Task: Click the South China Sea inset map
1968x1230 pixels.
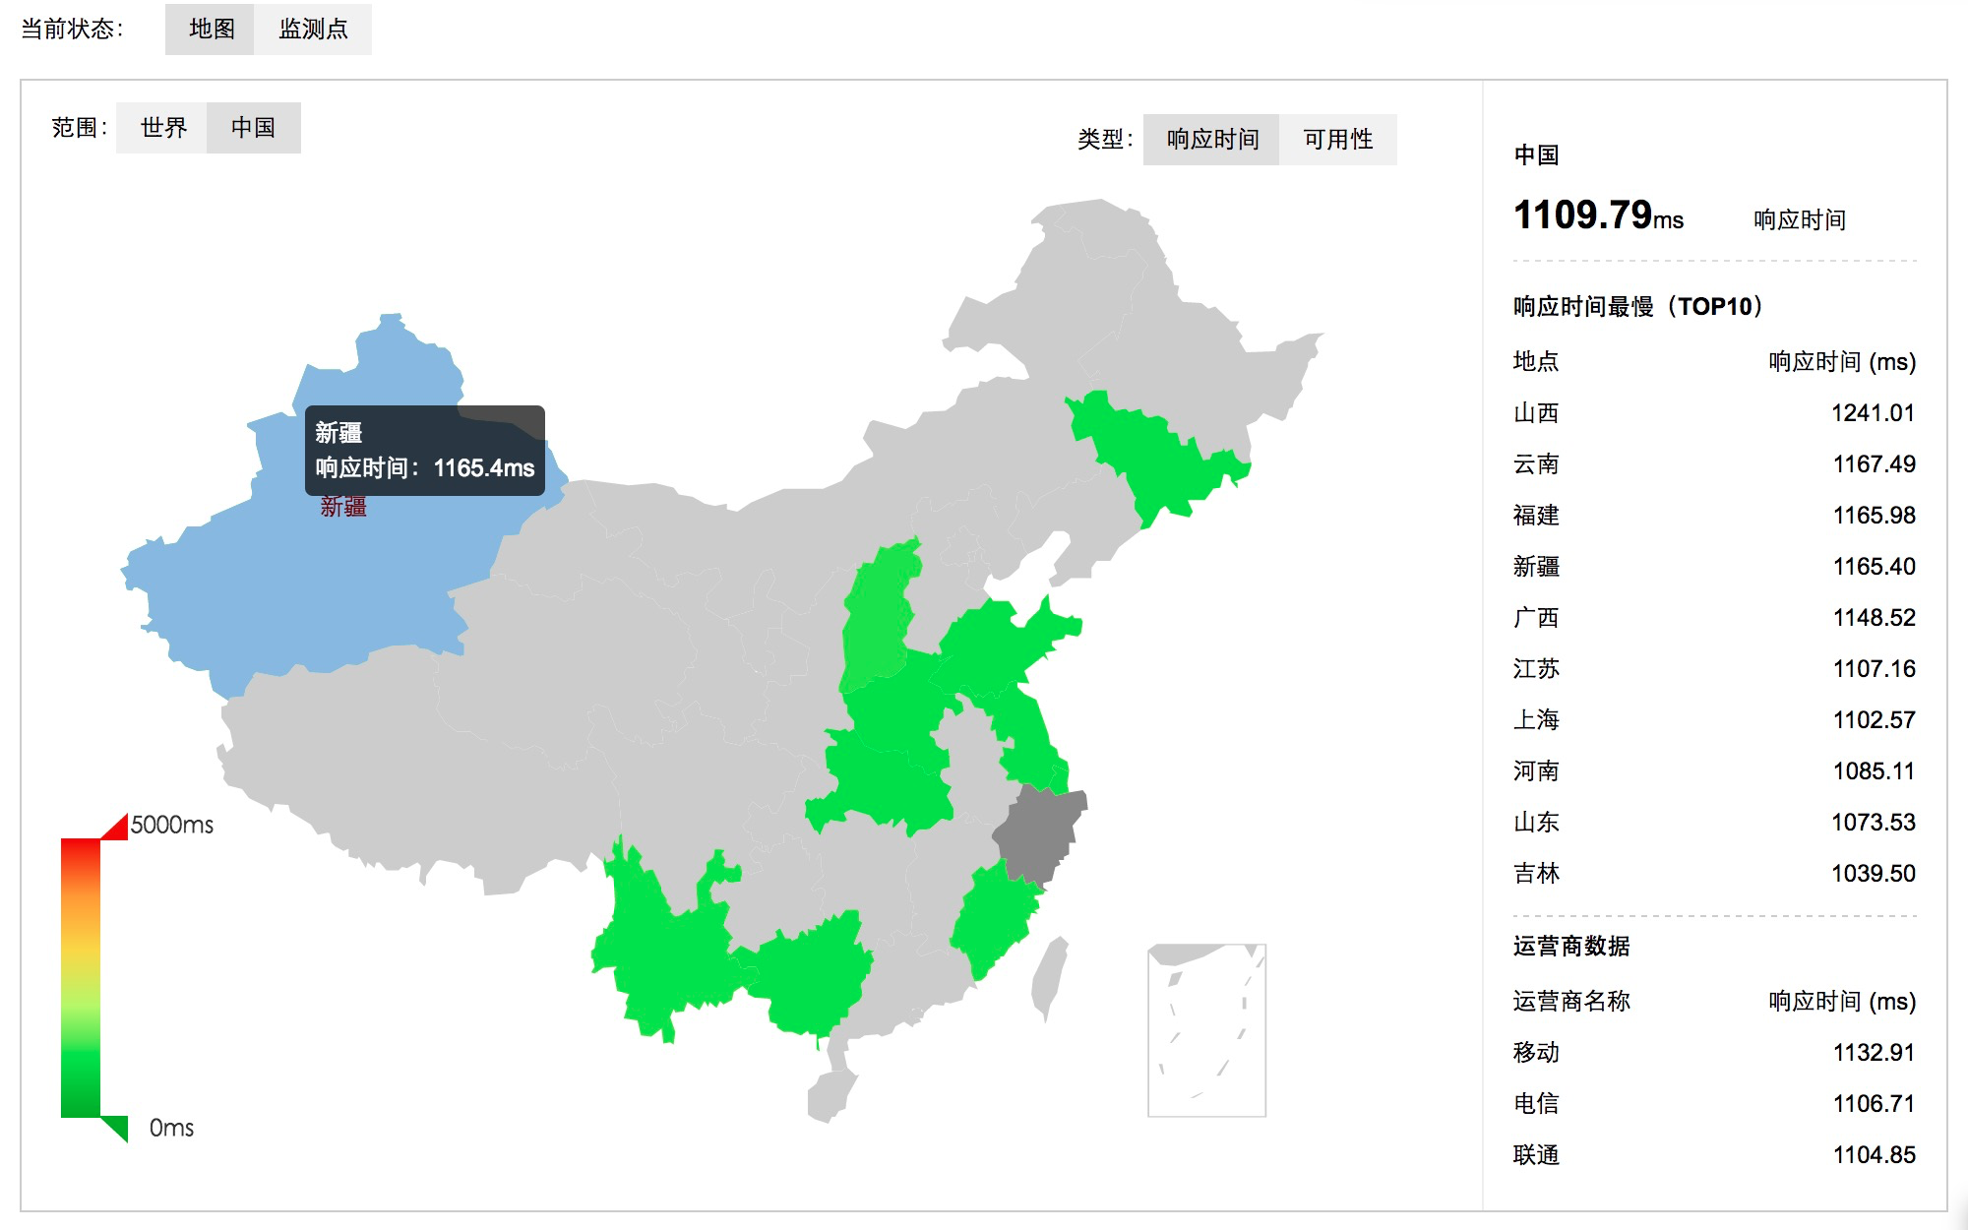Action: coord(1206,1030)
